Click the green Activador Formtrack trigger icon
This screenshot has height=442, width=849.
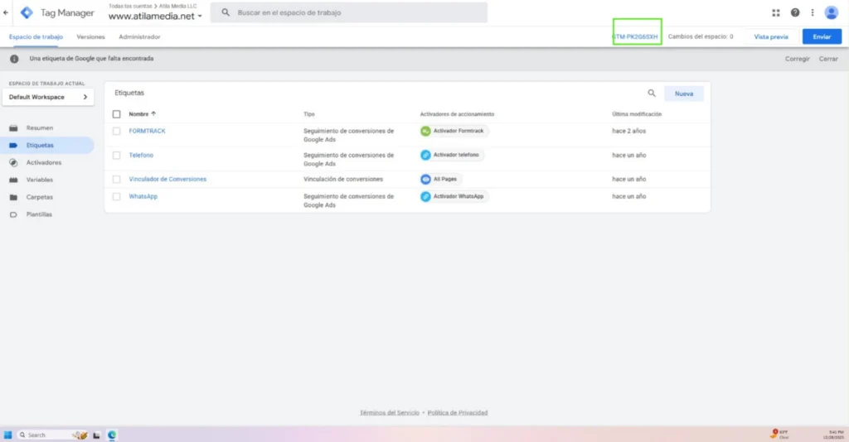coord(425,132)
